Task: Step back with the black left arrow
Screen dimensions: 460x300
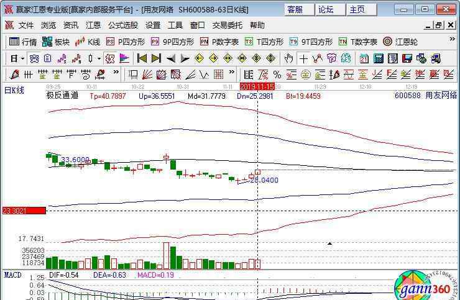Action: point(170,58)
